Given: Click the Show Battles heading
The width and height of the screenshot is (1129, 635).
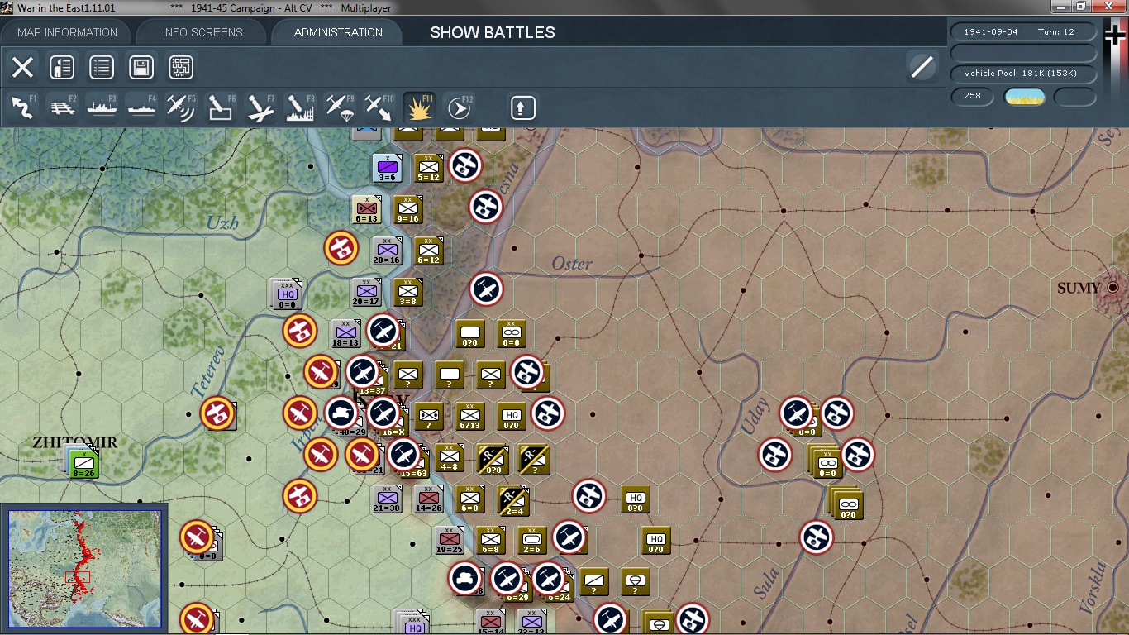Looking at the screenshot, I should coord(493,33).
